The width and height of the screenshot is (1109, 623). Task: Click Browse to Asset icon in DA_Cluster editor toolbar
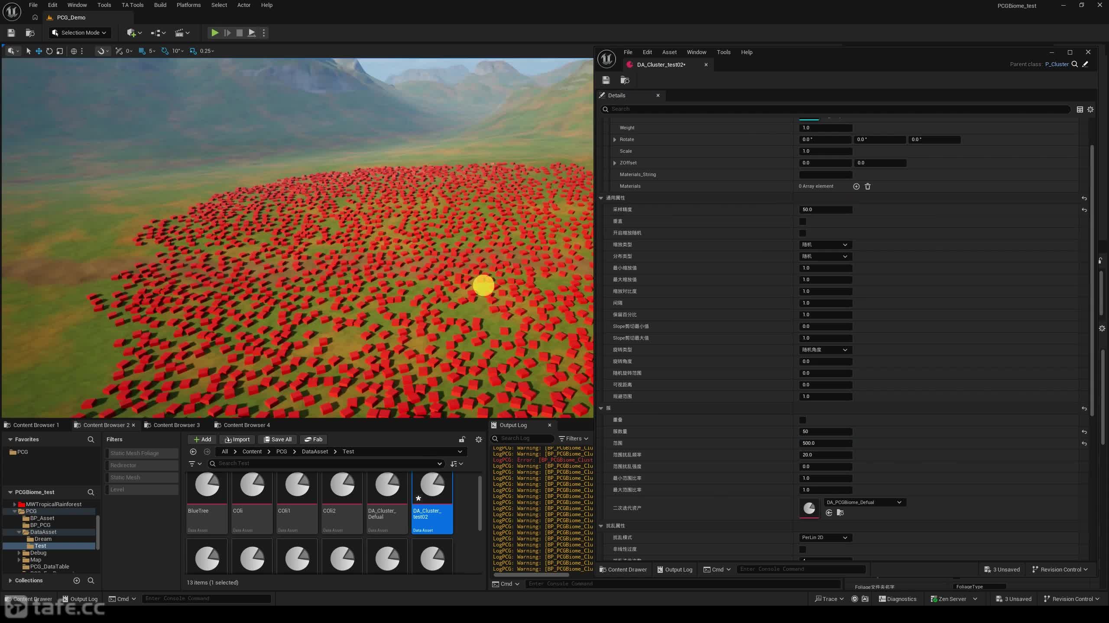(625, 80)
